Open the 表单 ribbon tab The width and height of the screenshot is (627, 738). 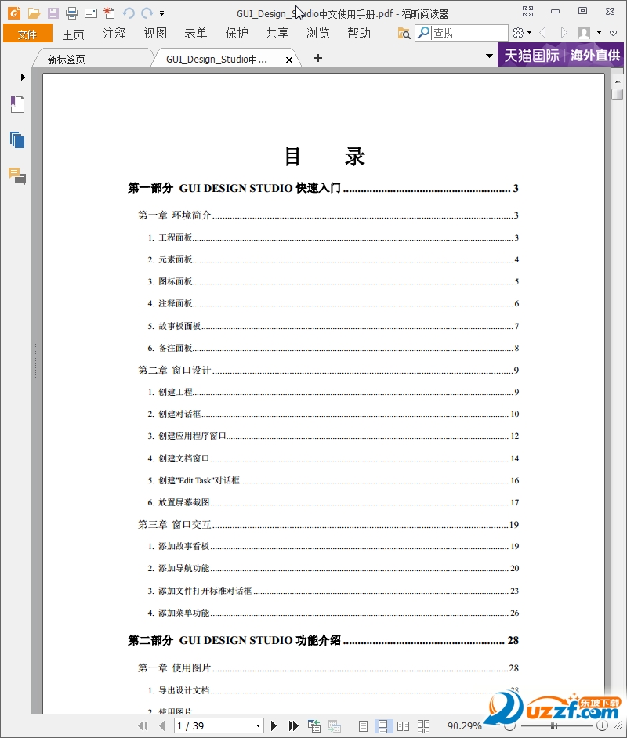click(x=196, y=34)
